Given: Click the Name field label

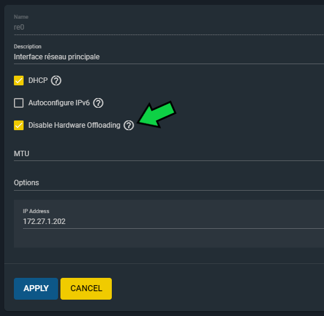Looking at the screenshot, I should pyautogui.click(x=21, y=17).
